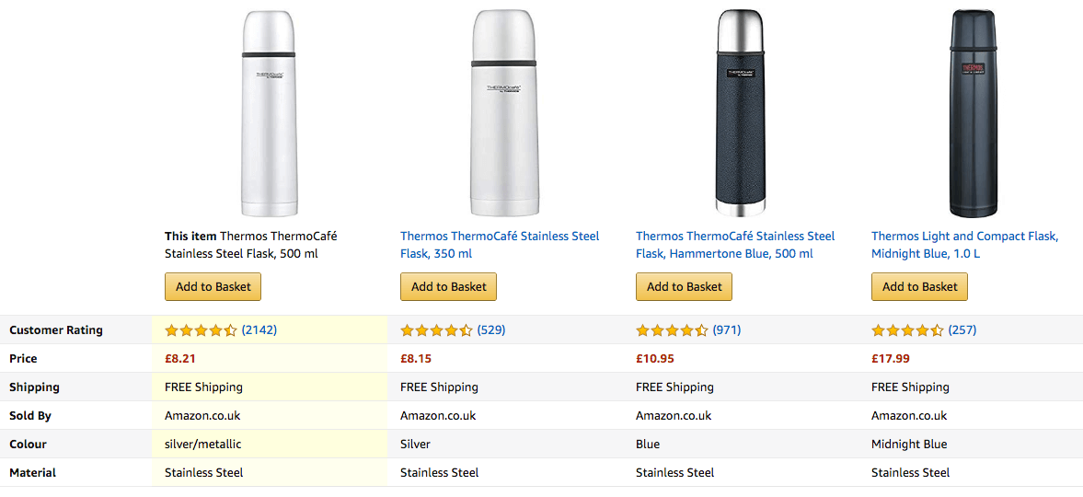Open the 971 customer reviews link
This screenshot has width=1083, height=497.
(x=727, y=329)
